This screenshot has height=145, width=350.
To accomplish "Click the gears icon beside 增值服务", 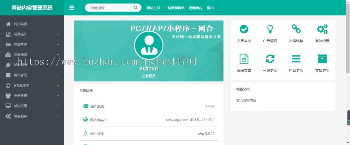I will point(8,116).
